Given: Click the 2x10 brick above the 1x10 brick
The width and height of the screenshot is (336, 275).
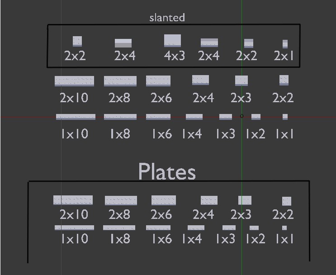Looking at the screenshot, I should click(74, 81).
